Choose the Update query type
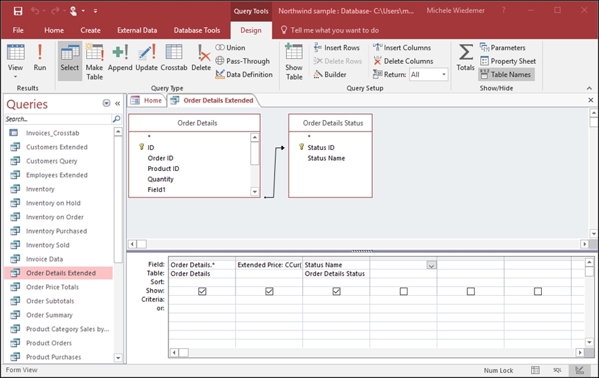The image size is (599, 378). point(147,58)
